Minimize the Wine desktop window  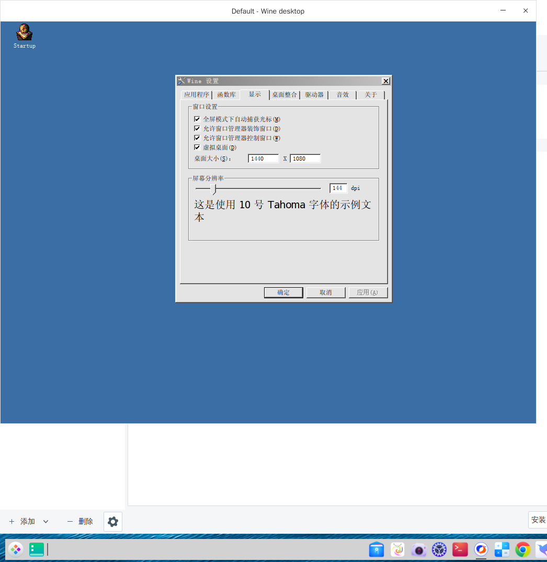503,10
